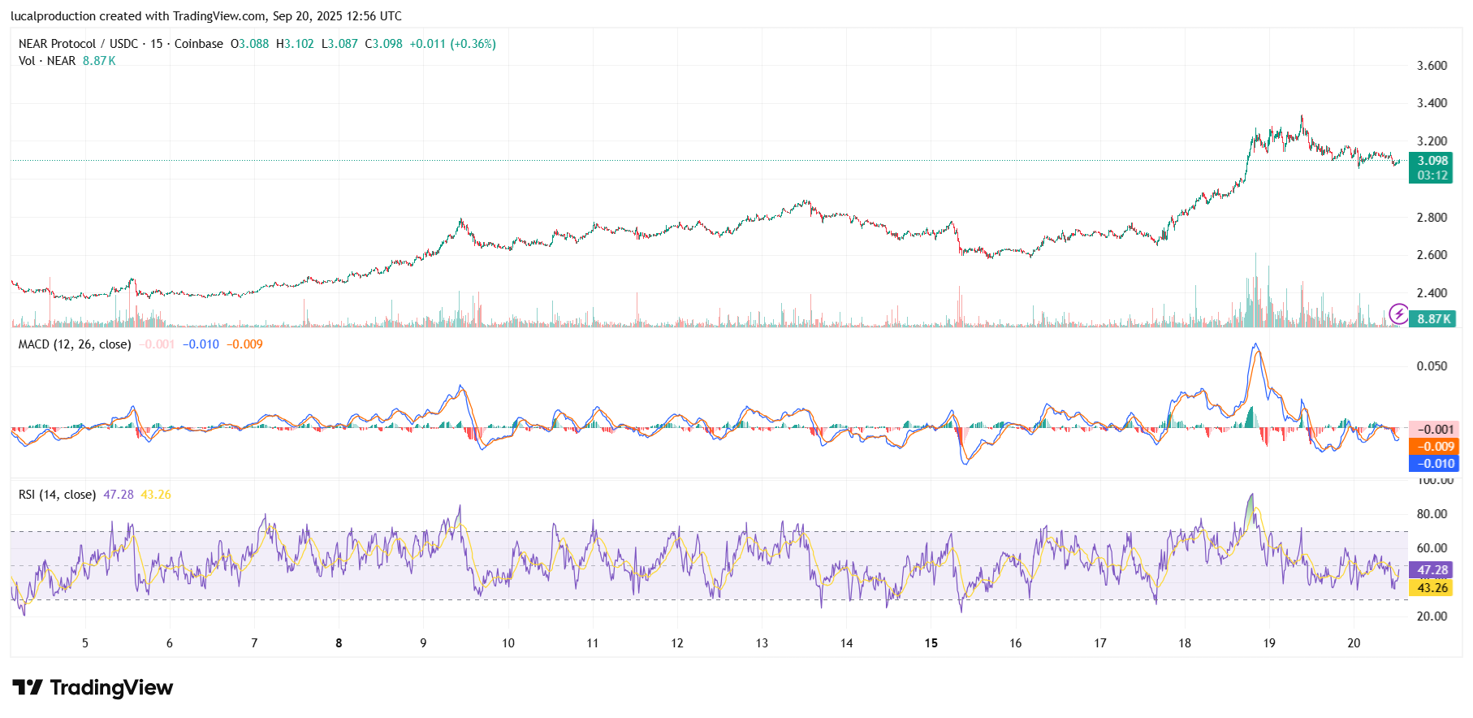Click date 20 on time axis

1354,643
